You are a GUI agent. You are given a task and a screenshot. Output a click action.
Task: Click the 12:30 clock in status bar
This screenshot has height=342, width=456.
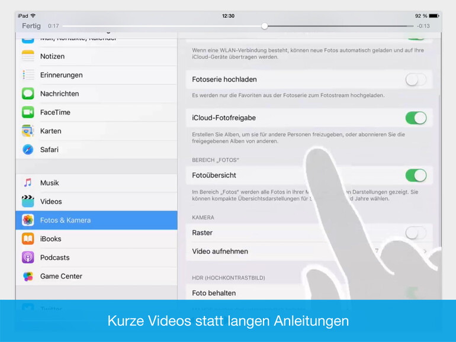click(x=228, y=16)
